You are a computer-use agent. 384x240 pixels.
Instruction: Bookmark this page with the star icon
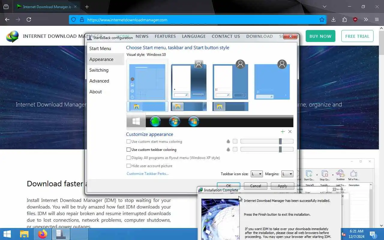(322, 20)
